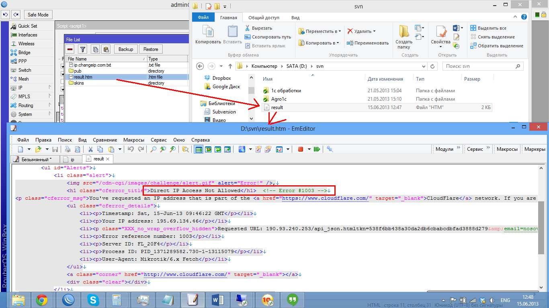Click the Print icon in EmEditor toolbar
The height and width of the screenshot is (308, 549).
point(68,149)
